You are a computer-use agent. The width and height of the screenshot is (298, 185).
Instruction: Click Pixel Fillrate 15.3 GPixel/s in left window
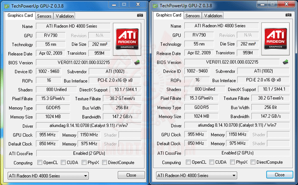53,98
